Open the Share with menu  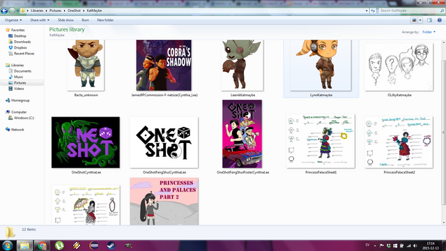(x=40, y=20)
